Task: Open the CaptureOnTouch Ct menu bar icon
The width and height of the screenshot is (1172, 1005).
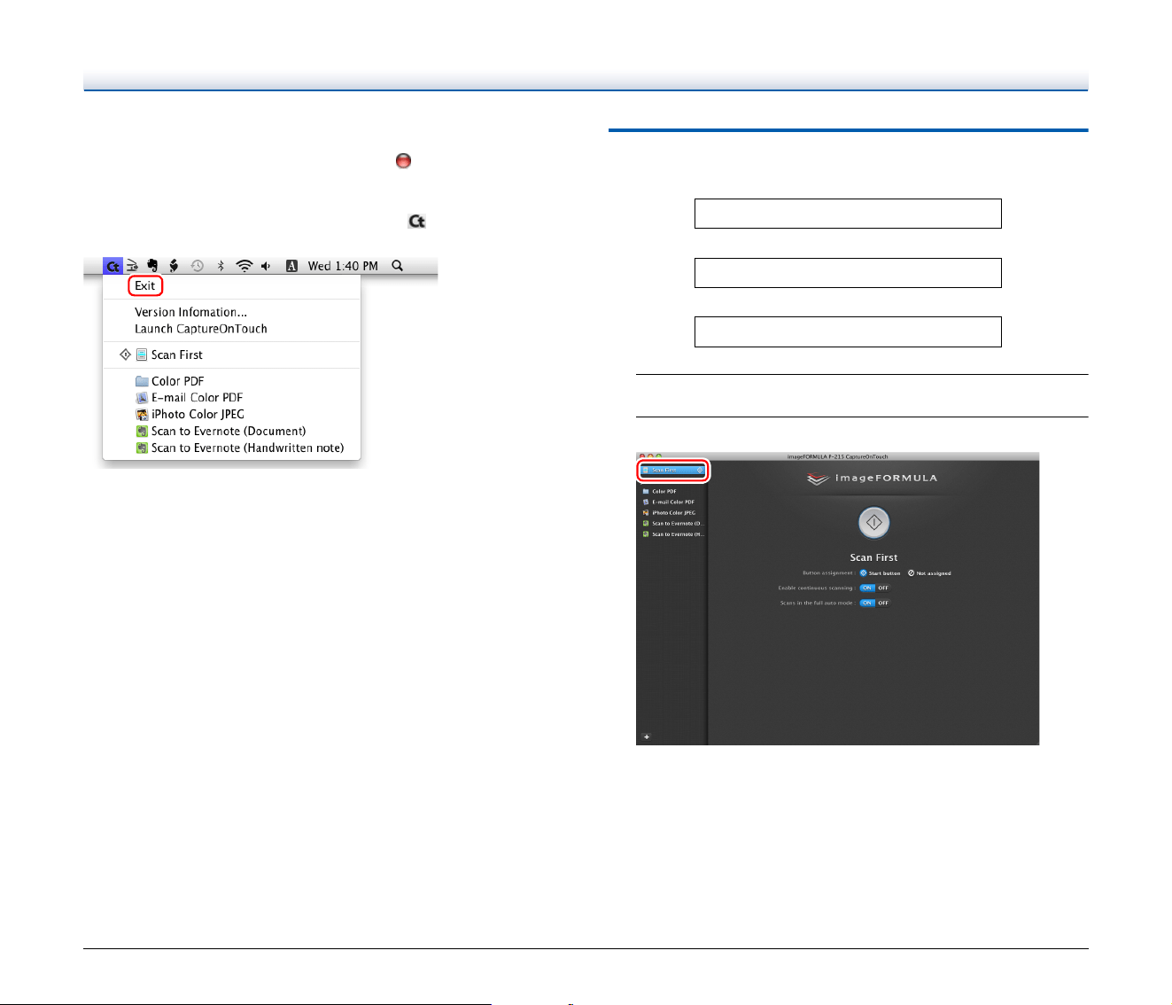Action: (x=113, y=266)
